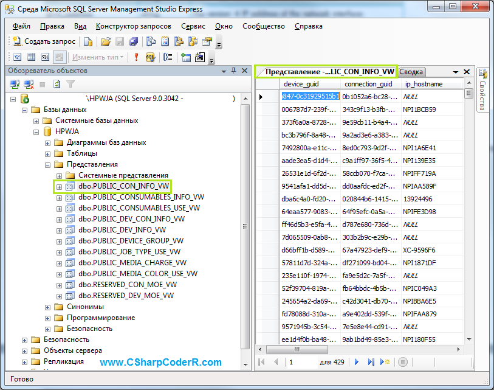Select dbo.RESERVED_DEV_MOE_VW view
The width and height of the screenshot is (494, 390).
pos(126,296)
